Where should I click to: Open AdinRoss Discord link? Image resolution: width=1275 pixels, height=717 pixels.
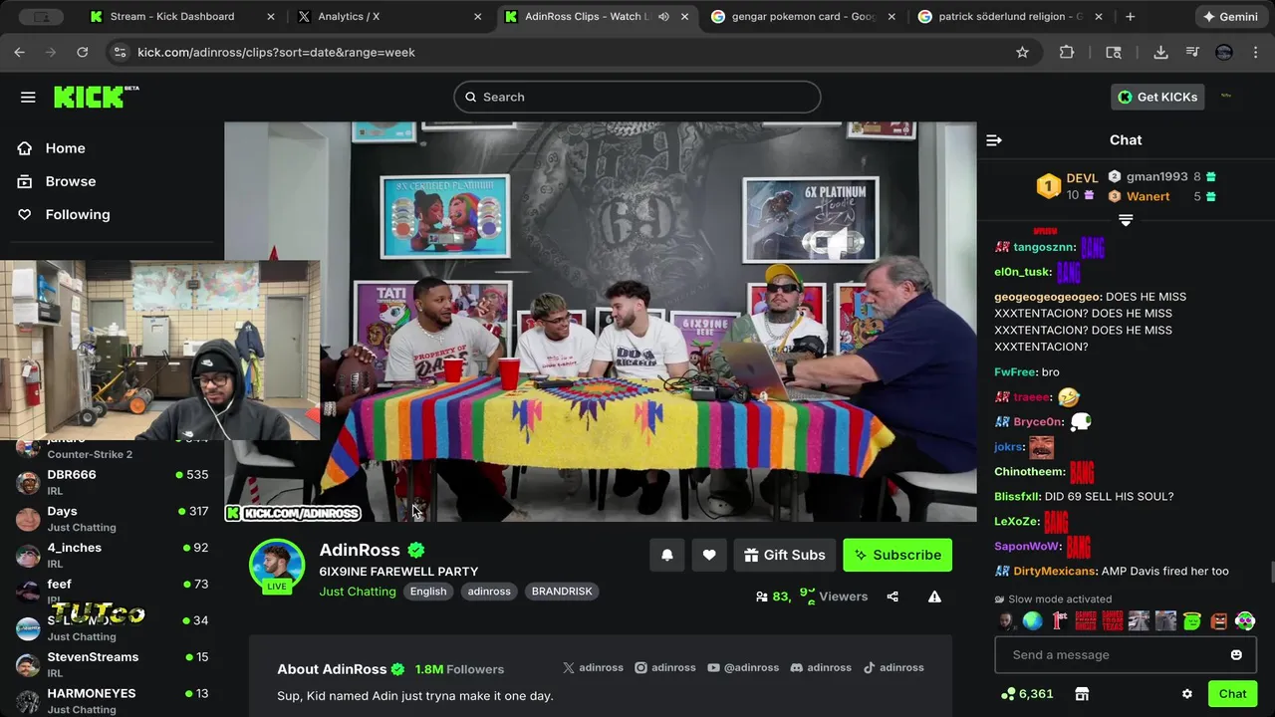(822, 668)
